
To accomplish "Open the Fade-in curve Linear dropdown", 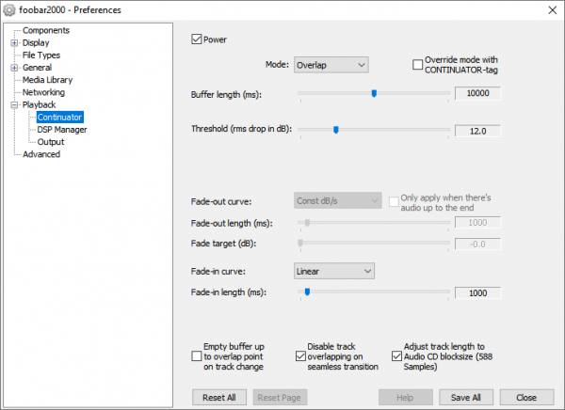I will coord(333,271).
